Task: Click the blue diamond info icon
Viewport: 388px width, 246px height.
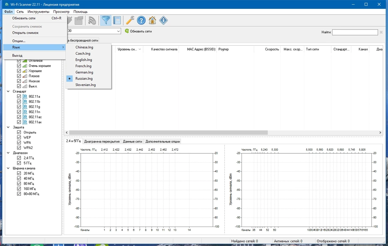Action: click(164, 21)
